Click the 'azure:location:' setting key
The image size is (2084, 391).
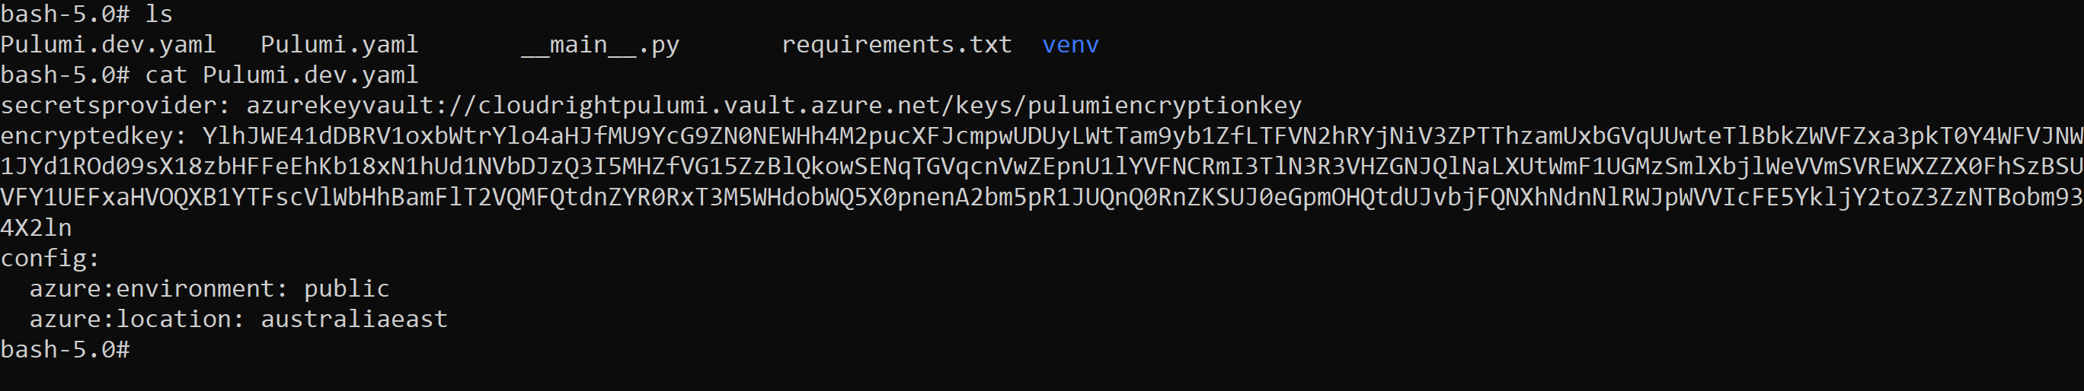pyautogui.click(x=136, y=319)
